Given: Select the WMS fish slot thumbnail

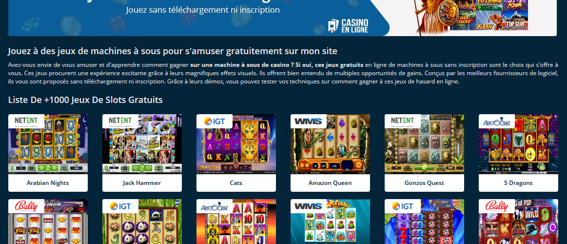Looking at the screenshot, I should 330,222.
